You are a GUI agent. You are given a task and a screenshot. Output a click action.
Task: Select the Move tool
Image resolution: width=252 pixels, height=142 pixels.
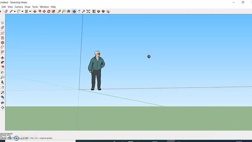pyautogui.click(x=44, y=11)
